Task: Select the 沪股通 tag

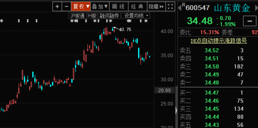Action: (78, 16)
